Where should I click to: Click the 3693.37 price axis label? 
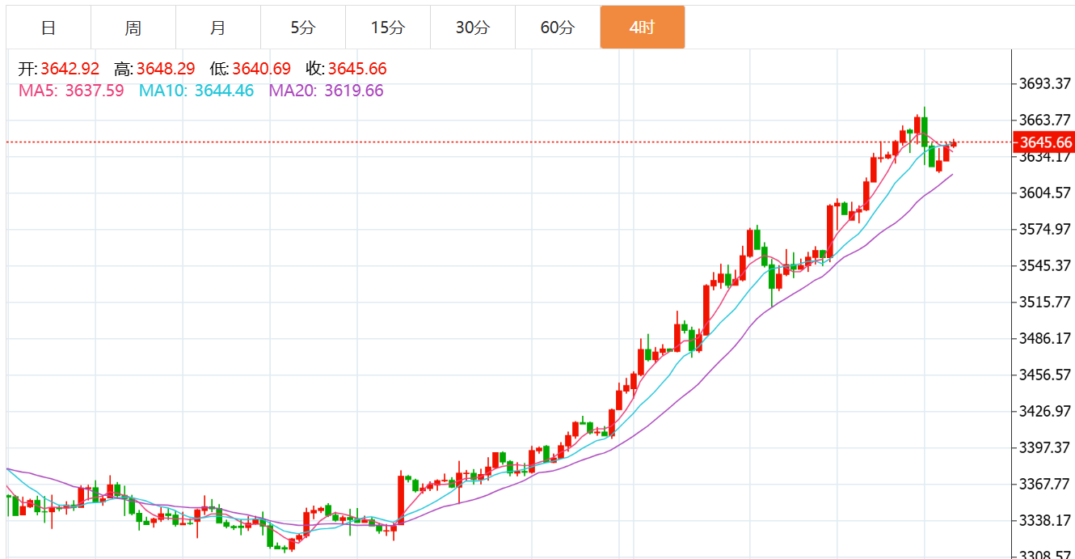(x=1045, y=83)
